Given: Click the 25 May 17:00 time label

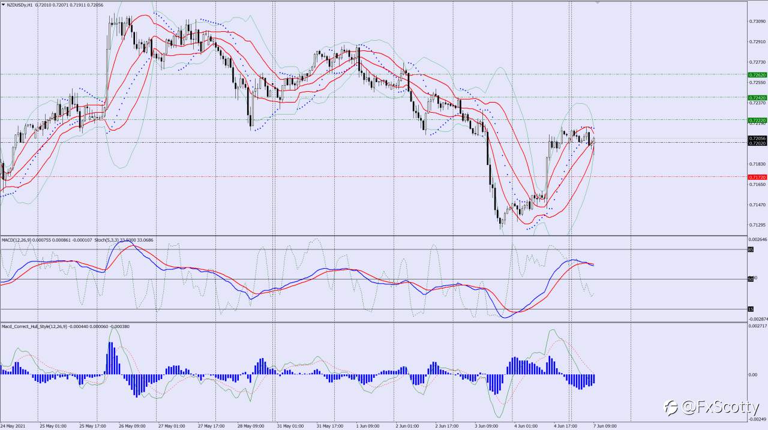Looking at the screenshot, I should (92, 426).
